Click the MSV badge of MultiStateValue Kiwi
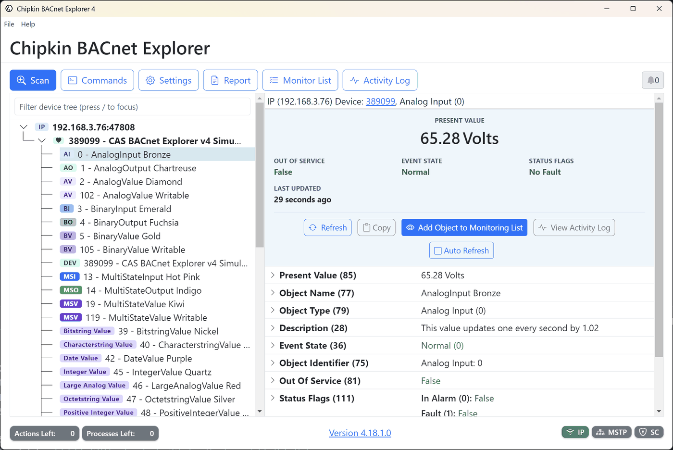 coord(71,304)
